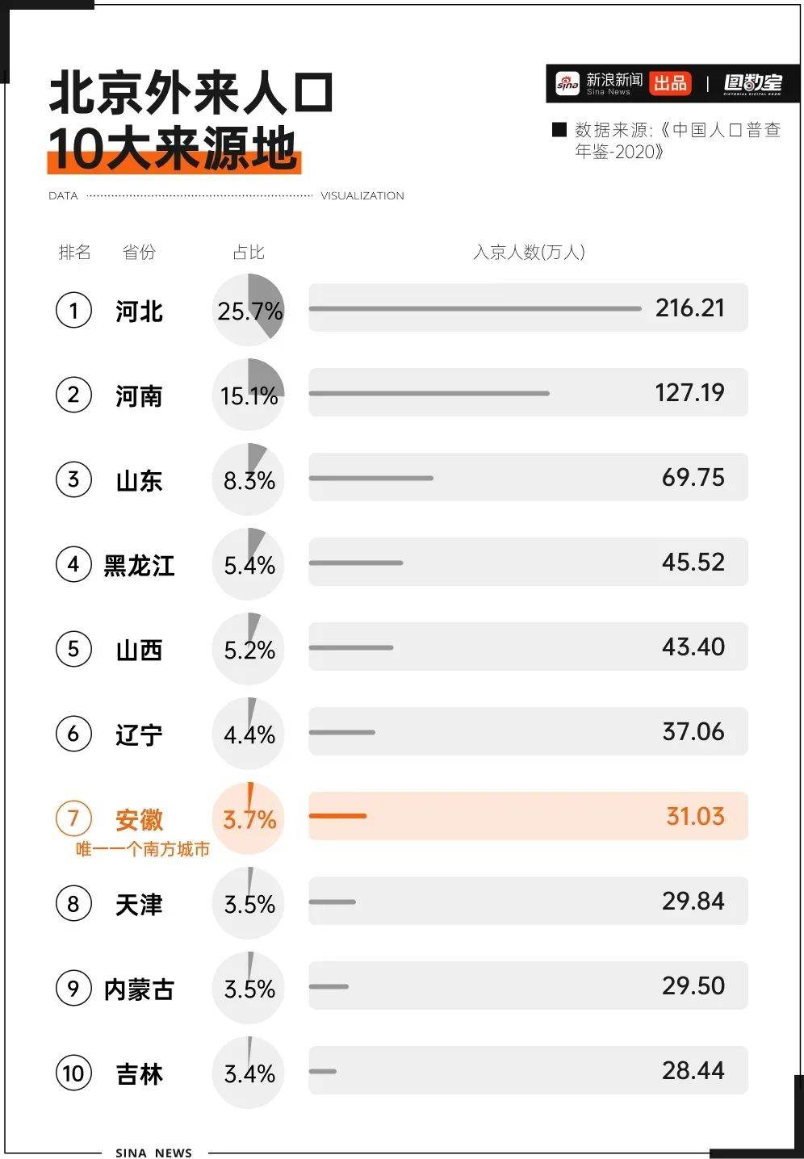Click the 25.7% pie chart for 河北
This screenshot has height=1159, width=804.
[249, 310]
